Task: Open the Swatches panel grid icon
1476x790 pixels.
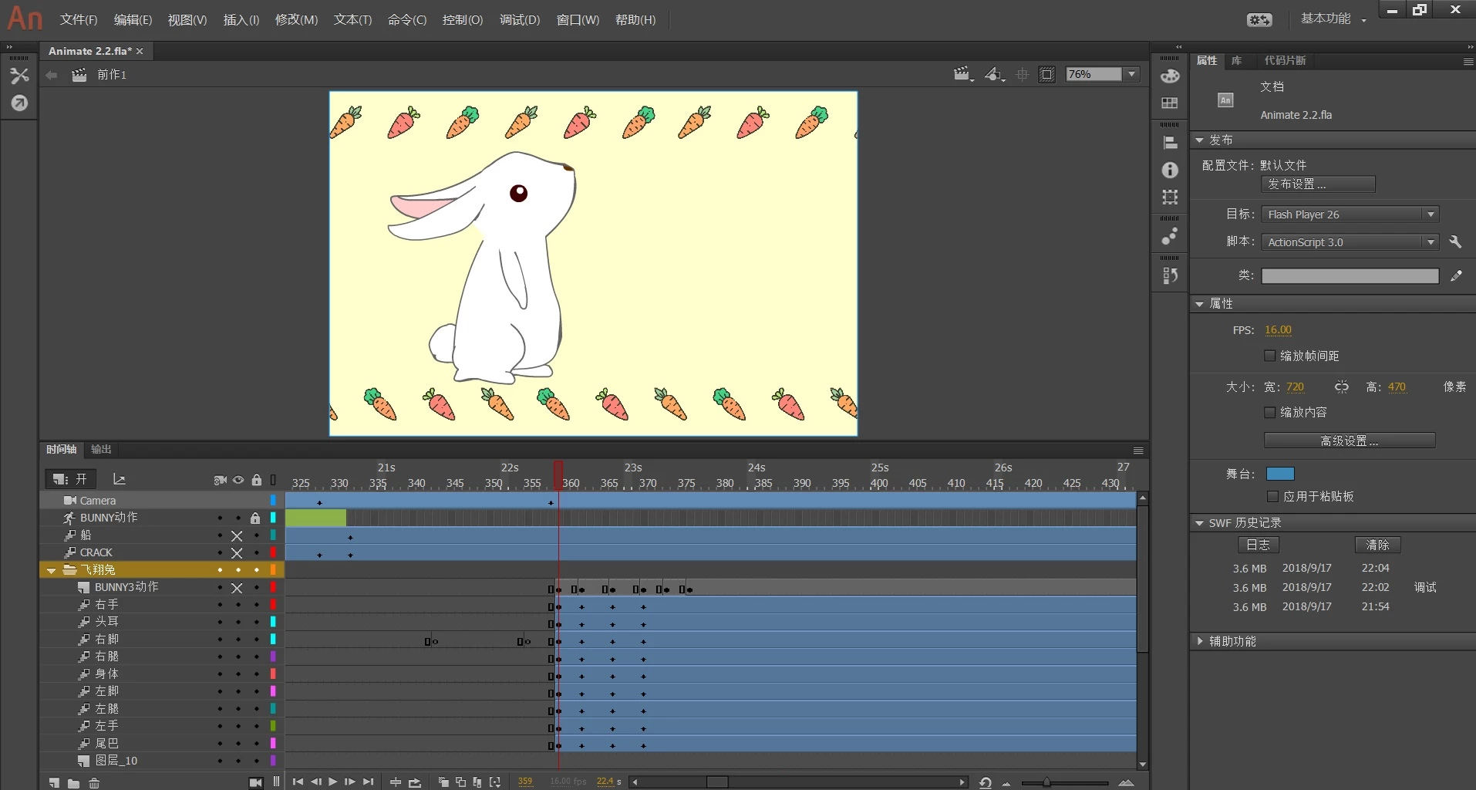Action: pos(1170,103)
